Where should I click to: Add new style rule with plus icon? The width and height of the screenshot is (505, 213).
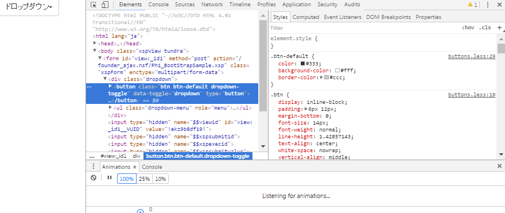click(499, 28)
